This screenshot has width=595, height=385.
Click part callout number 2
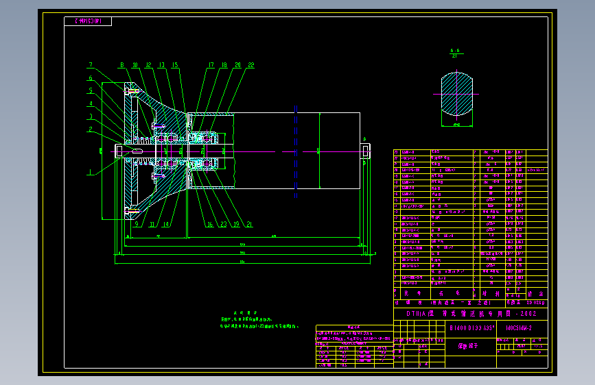pyautogui.click(x=91, y=129)
